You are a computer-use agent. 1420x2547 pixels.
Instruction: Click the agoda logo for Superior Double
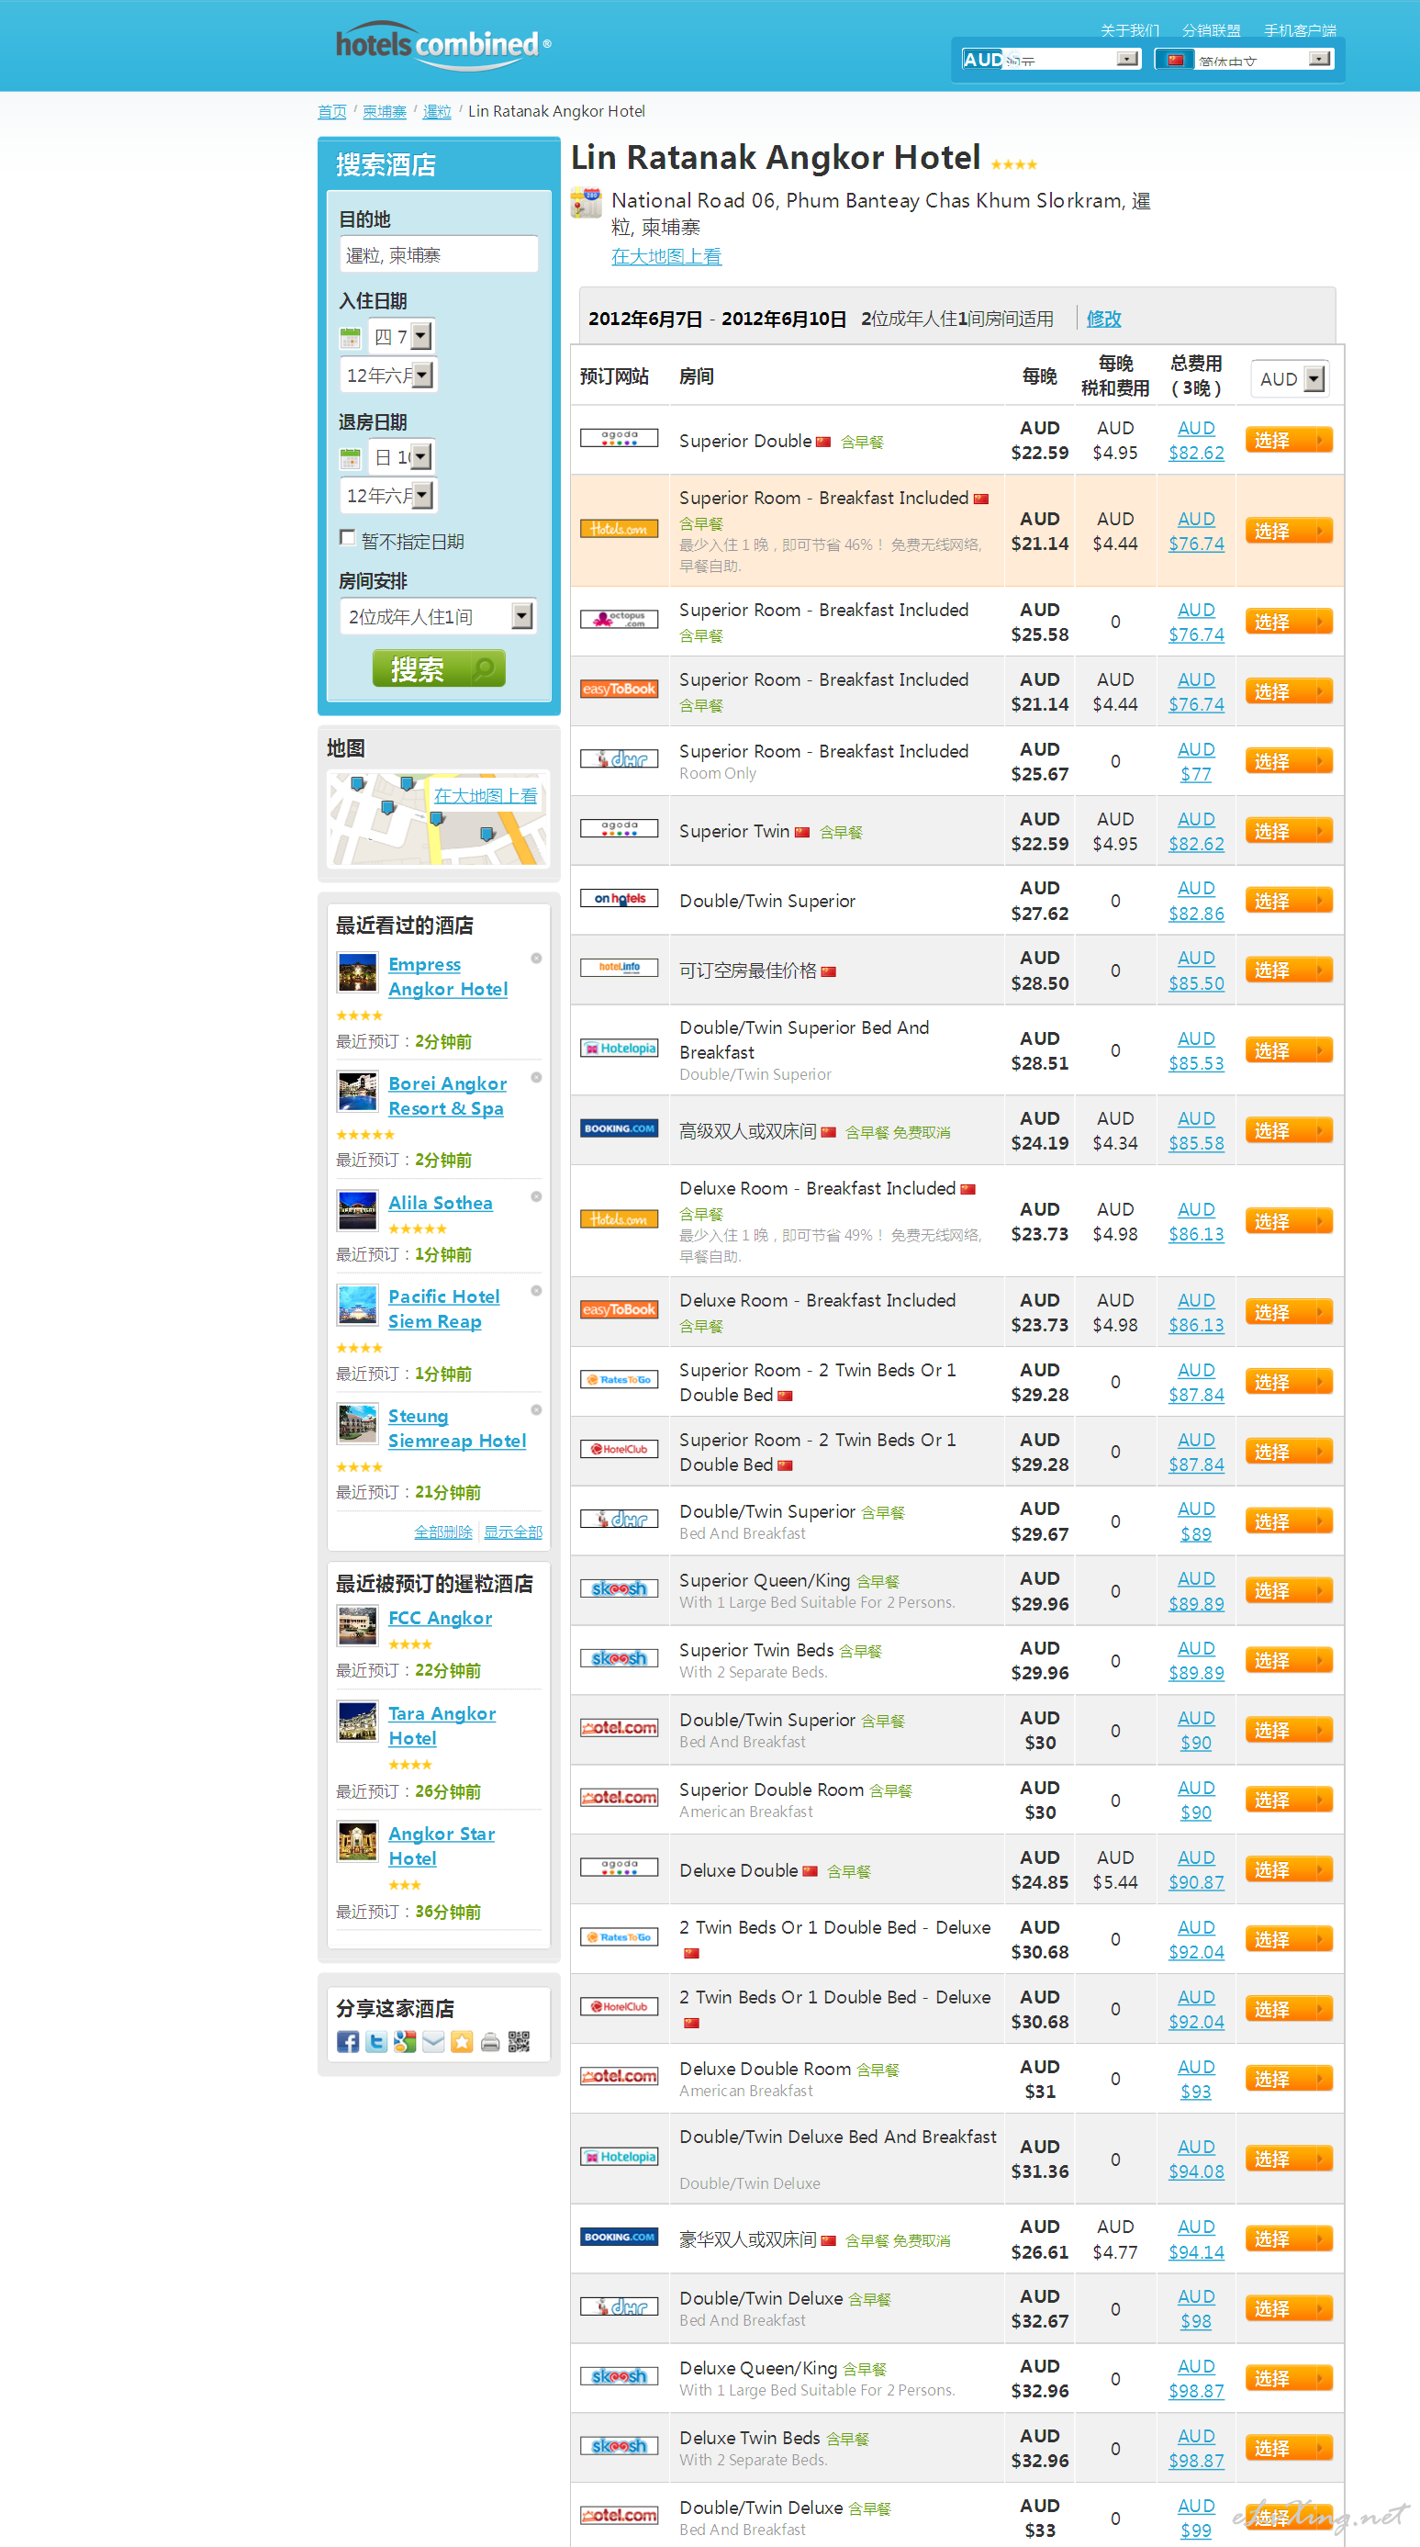pyautogui.click(x=619, y=437)
